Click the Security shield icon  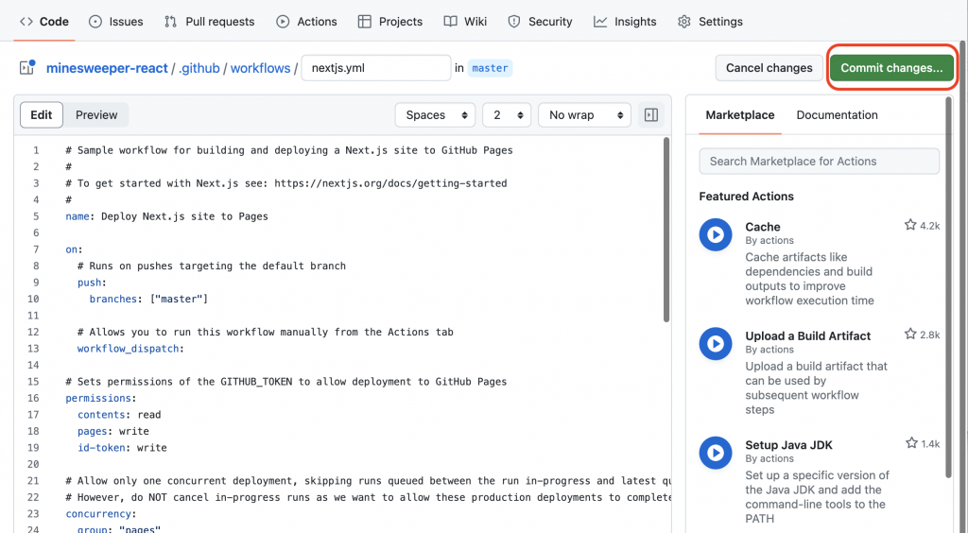pos(513,22)
